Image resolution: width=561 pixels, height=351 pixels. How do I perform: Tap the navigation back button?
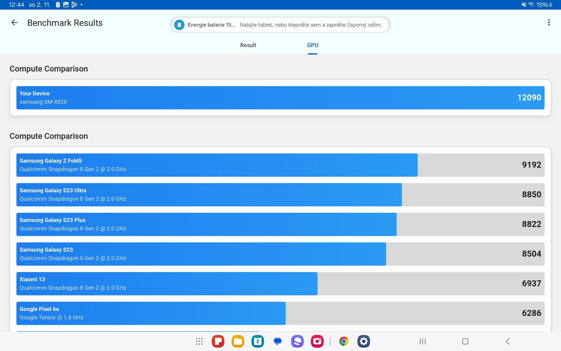click(x=508, y=341)
